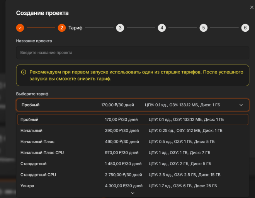Choose the Пробный tariff option in list
255x198 pixels.
(x=133, y=119)
